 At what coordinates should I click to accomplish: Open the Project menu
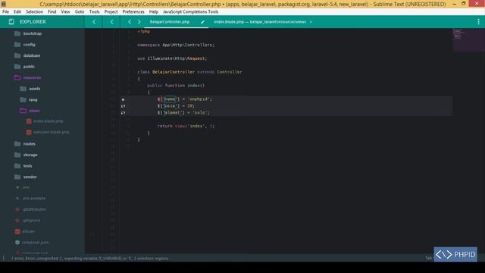[111, 12]
